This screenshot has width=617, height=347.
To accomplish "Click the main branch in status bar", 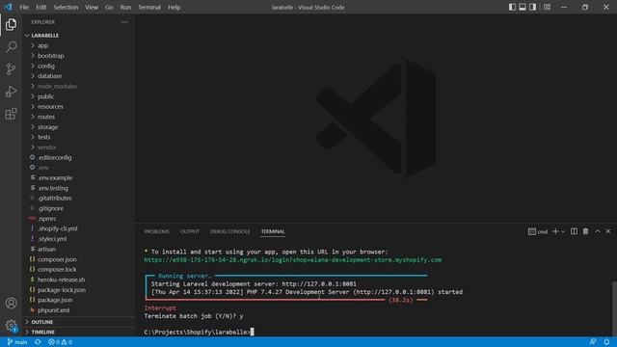I will tap(17, 342).
